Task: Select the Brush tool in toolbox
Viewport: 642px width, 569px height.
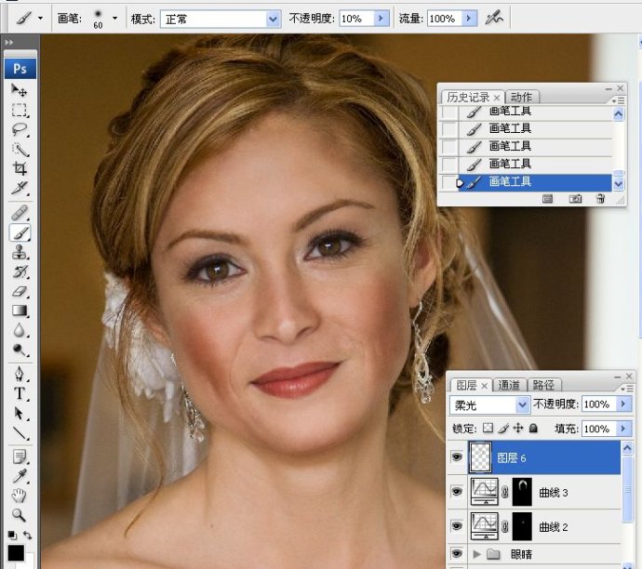Action: 19,232
